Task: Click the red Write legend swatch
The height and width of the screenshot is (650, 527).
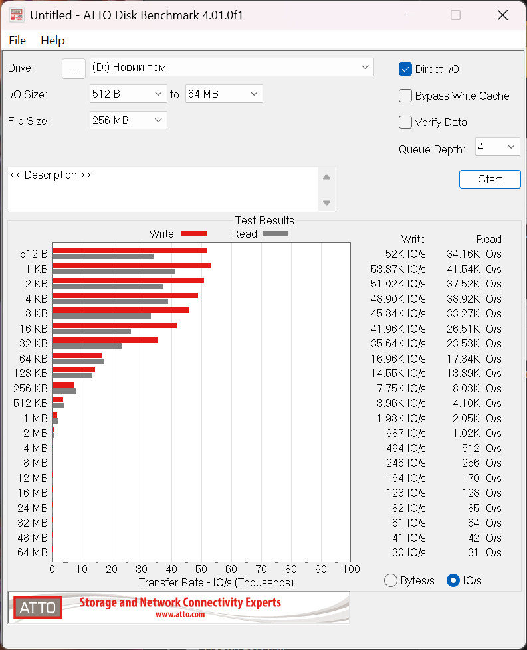Action: tap(194, 234)
